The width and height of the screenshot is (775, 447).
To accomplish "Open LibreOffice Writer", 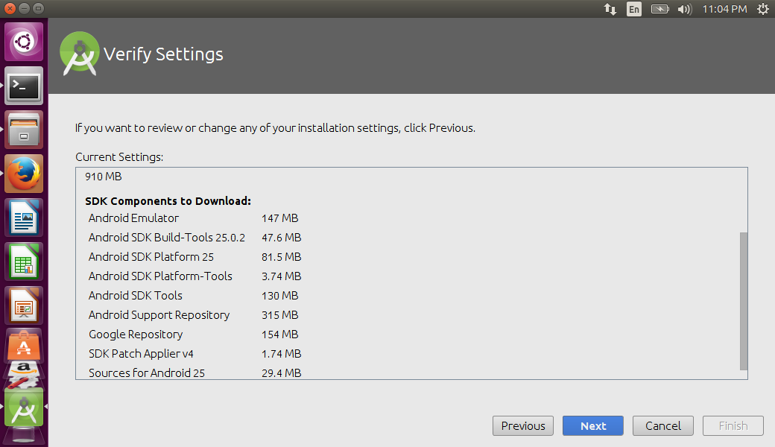I will pos(24,218).
